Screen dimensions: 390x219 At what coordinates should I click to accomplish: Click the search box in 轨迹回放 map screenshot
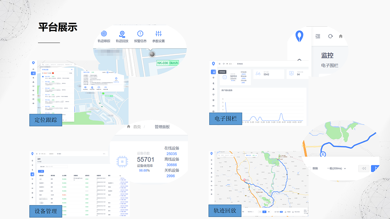click(230, 155)
